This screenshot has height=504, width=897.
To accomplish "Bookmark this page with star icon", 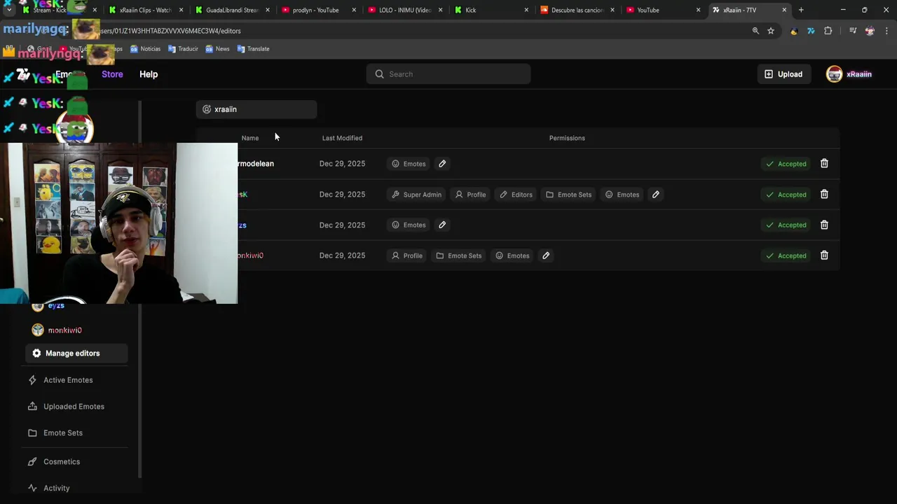I will coord(771,31).
